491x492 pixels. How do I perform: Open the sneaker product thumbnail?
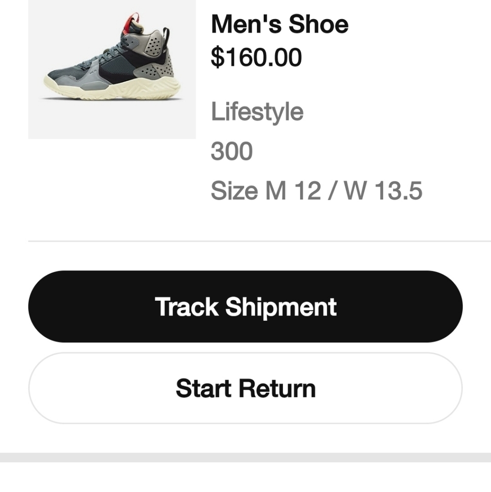point(112,69)
